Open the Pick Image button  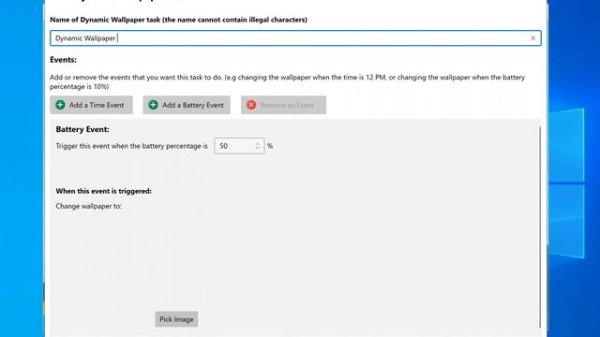click(176, 319)
